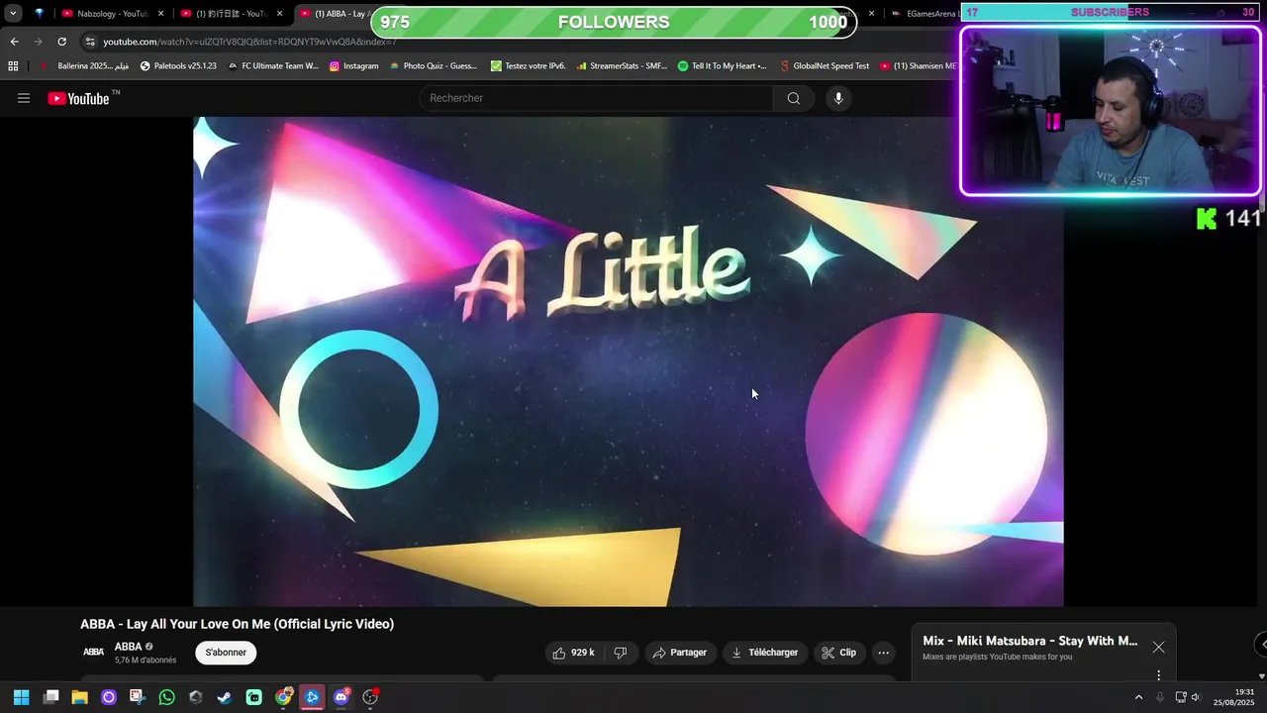Click the video title text

click(238, 624)
